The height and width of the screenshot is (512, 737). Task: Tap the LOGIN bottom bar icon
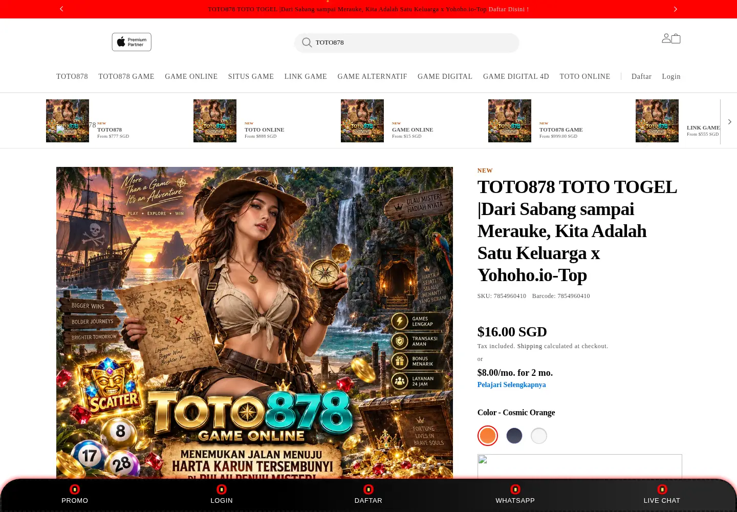pos(222,489)
